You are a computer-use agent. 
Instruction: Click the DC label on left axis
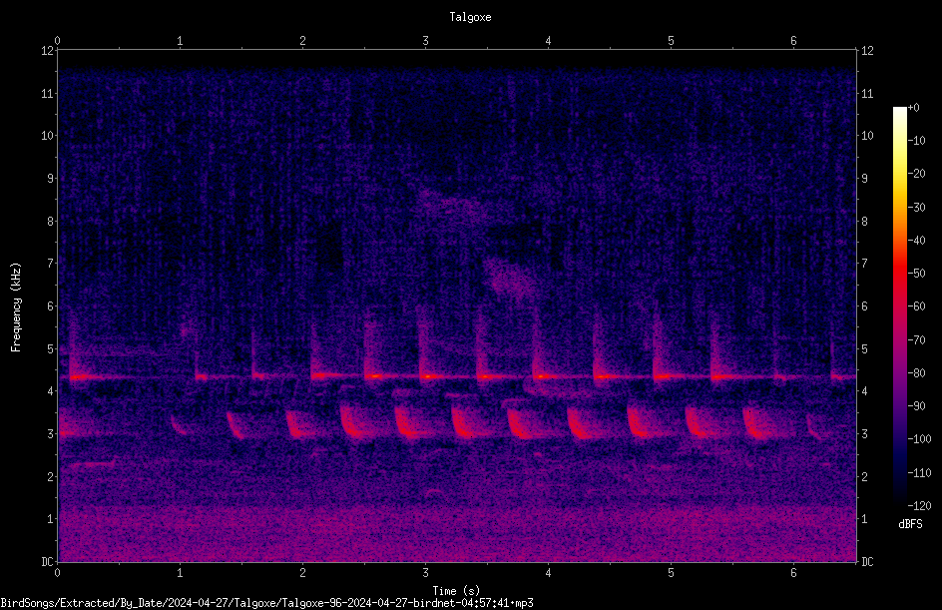(x=48, y=562)
